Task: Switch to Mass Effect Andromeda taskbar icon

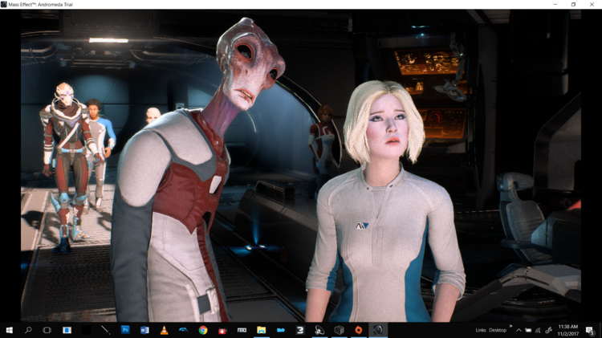Action: [378, 330]
